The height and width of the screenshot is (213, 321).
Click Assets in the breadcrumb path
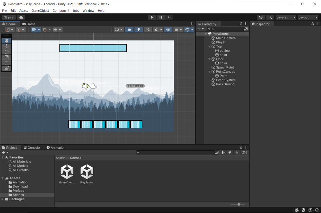coord(60,158)
